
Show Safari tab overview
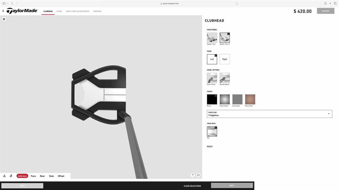(335, 3)
